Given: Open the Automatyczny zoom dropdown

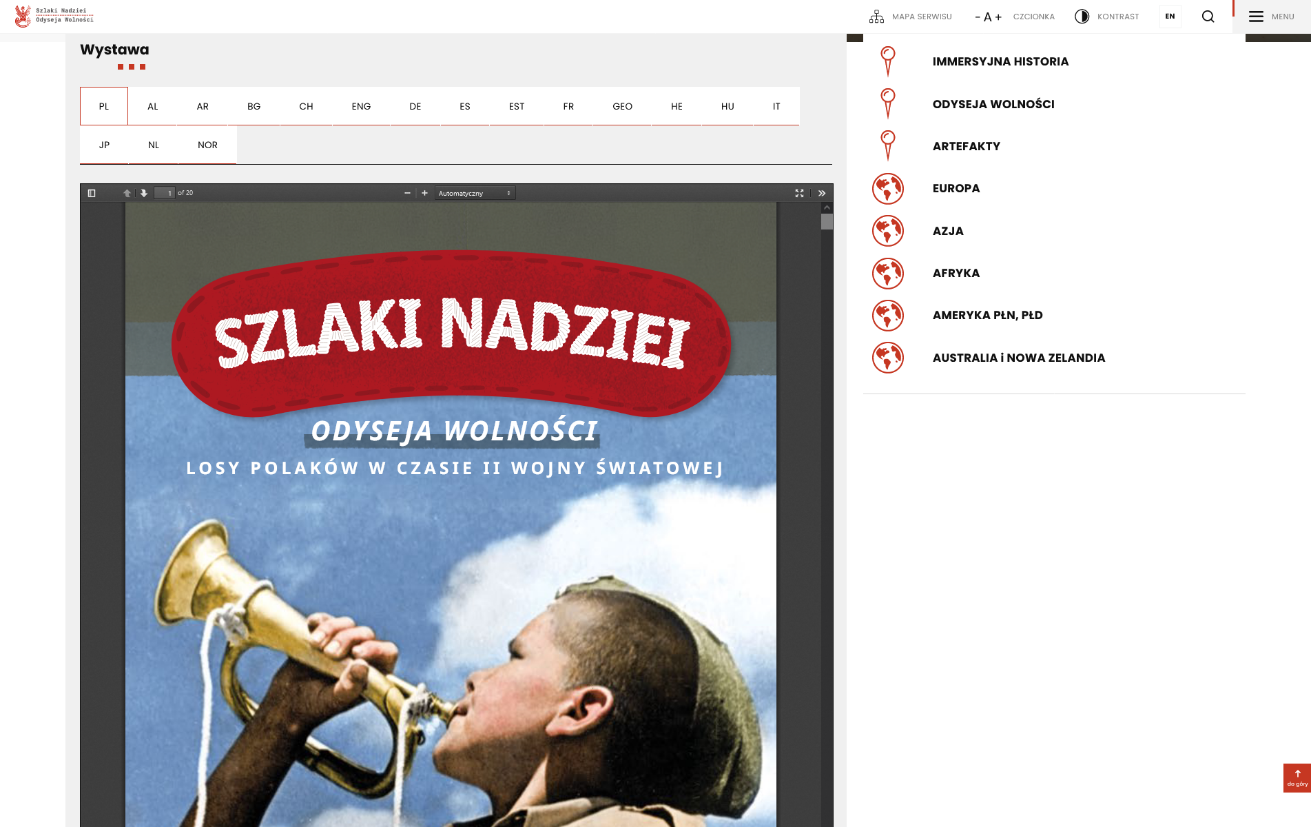Looking at the screenshot, I should tap(475, 193).
